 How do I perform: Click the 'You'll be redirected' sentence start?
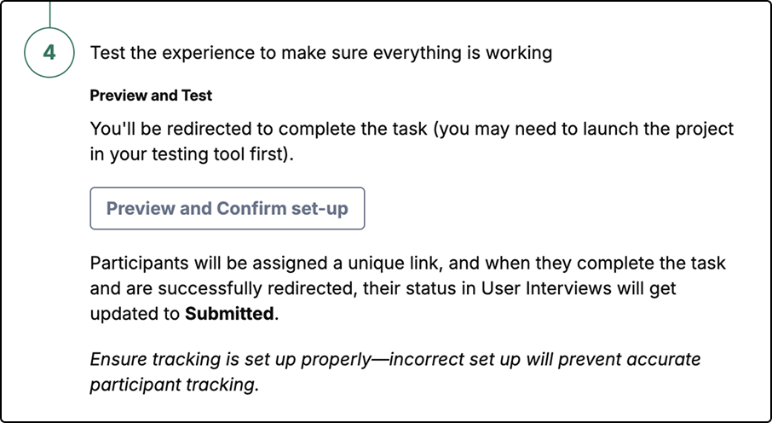(x=177, y=129)
